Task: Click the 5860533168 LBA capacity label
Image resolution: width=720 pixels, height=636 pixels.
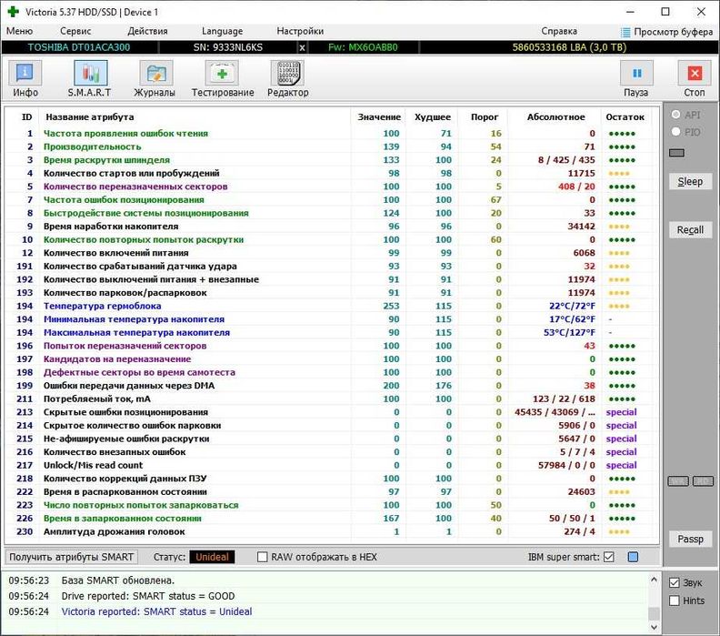Action: click(x=569, y=47)
